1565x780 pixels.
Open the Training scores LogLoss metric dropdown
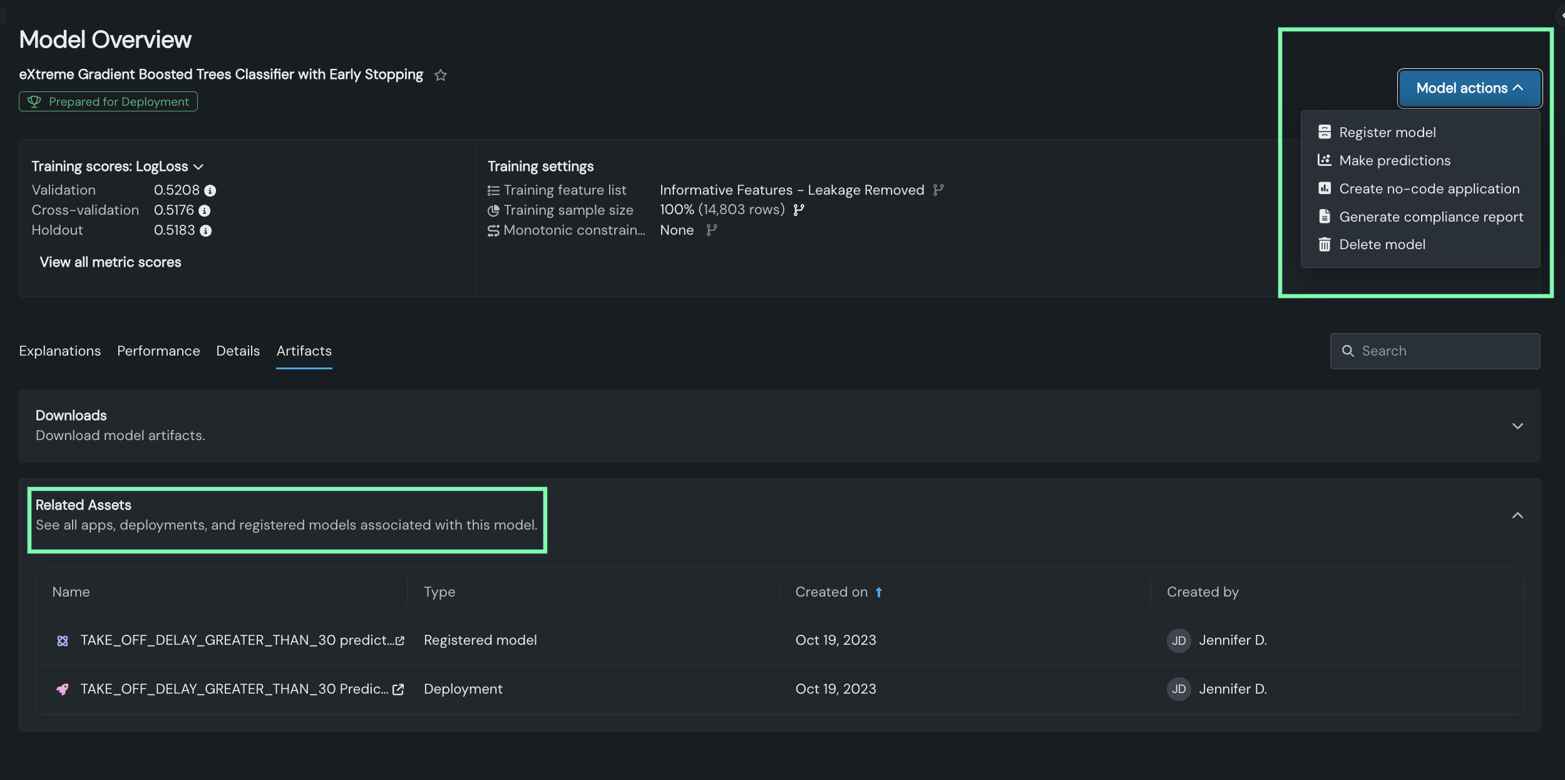coord(198,167)
